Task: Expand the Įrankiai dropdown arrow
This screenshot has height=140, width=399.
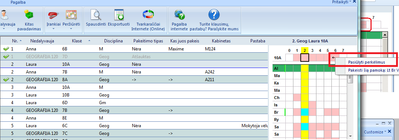Action: pos(53,29)
